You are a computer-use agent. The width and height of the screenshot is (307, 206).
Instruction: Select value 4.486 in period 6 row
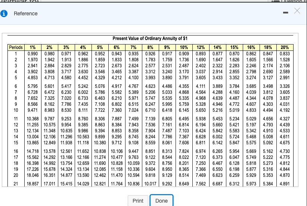[167, 86]
